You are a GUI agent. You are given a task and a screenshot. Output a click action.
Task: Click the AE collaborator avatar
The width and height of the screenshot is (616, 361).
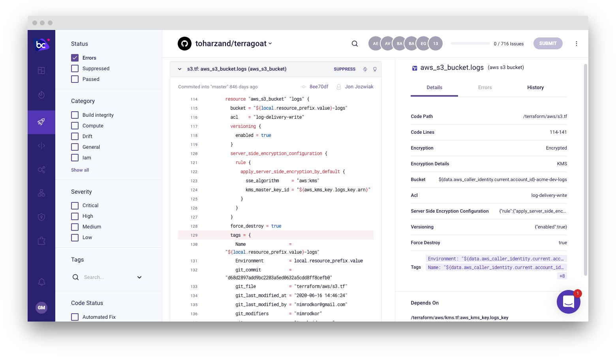pyautogui.click(x=376, y=43)
